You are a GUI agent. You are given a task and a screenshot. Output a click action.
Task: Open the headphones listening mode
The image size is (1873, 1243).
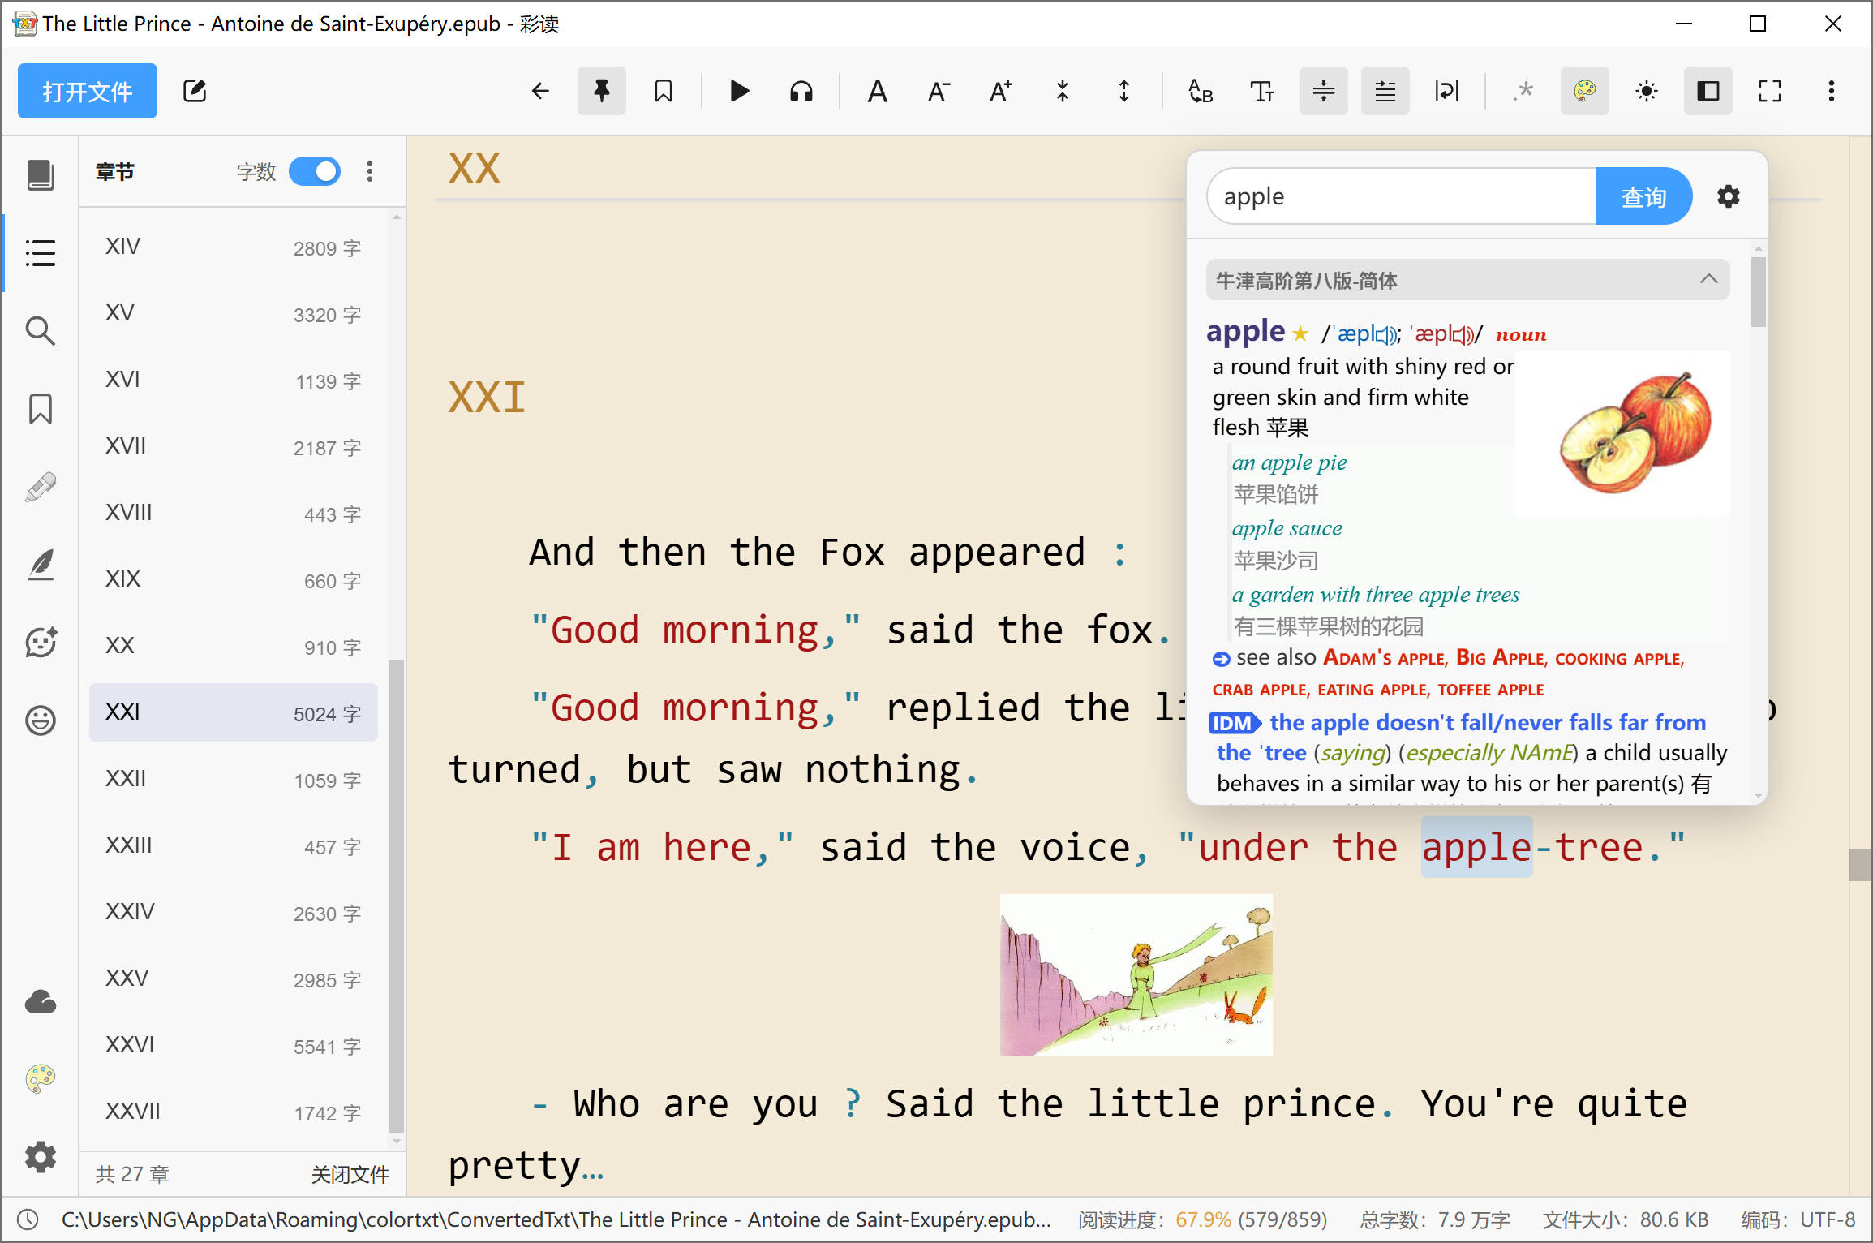801,91
